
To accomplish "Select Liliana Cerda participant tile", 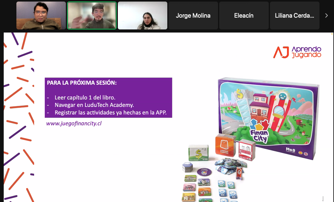I will [x=295, y=15].
